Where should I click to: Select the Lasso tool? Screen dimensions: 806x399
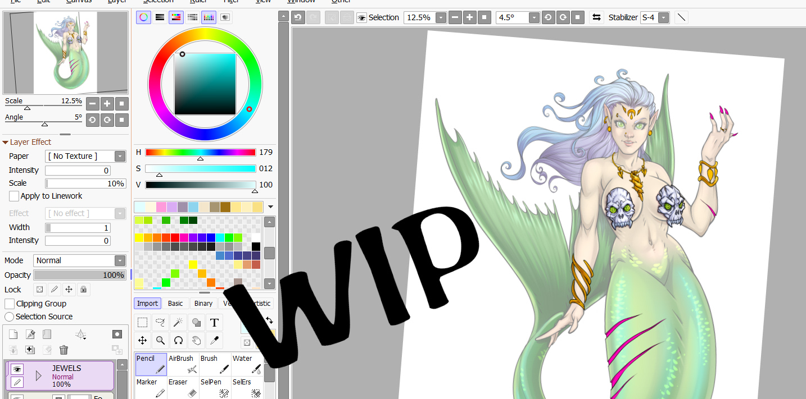click(161, 322)
